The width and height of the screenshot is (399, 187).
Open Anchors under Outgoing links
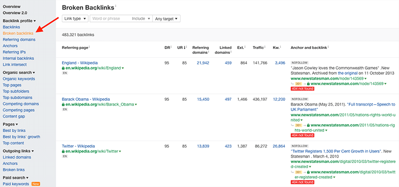click(x=10, y=164)
